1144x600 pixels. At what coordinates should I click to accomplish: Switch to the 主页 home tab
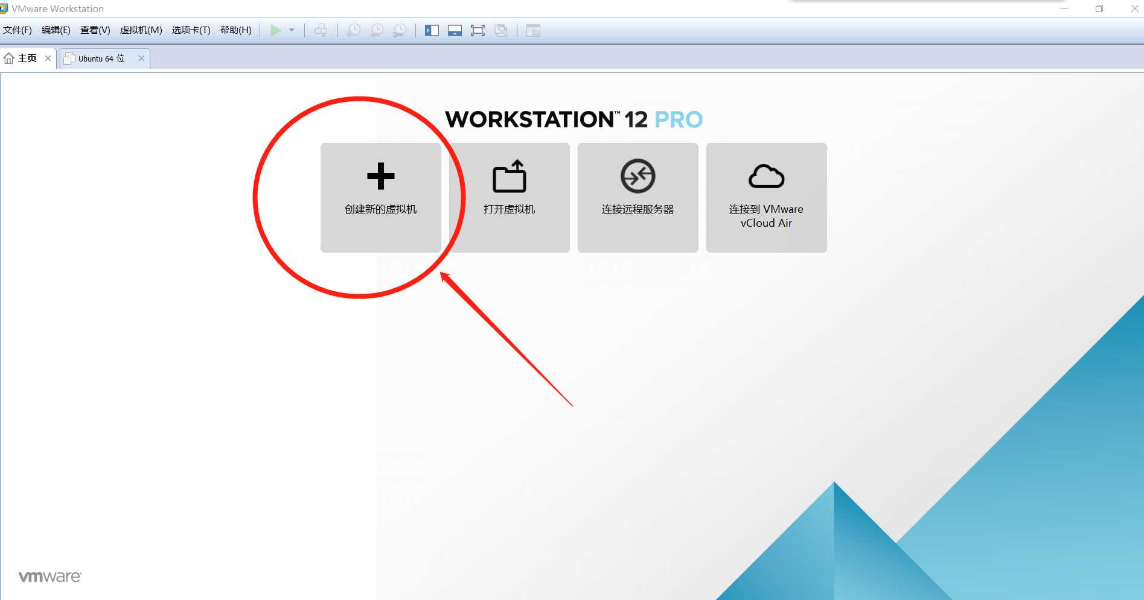tap(28, 58)
